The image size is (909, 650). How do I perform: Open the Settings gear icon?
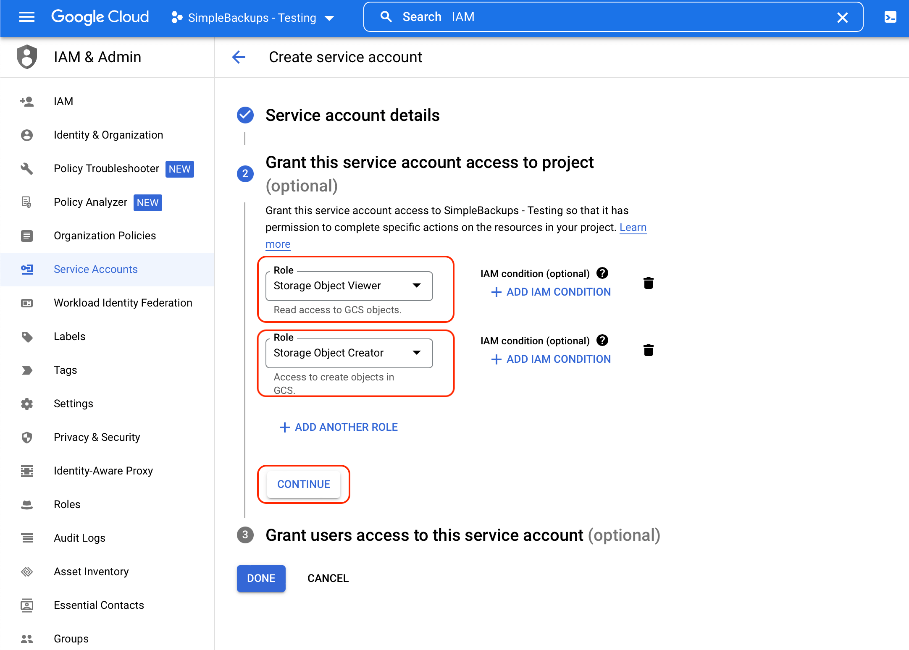pyautogui.click(x=26, y=404)
